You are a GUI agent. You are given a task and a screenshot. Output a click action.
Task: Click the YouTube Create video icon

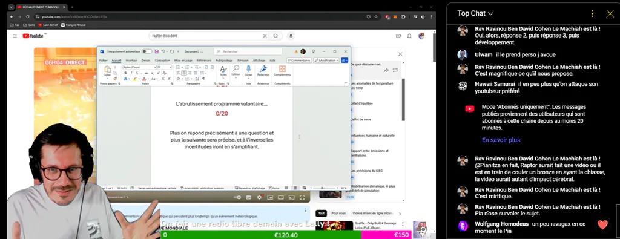[398, 36]
